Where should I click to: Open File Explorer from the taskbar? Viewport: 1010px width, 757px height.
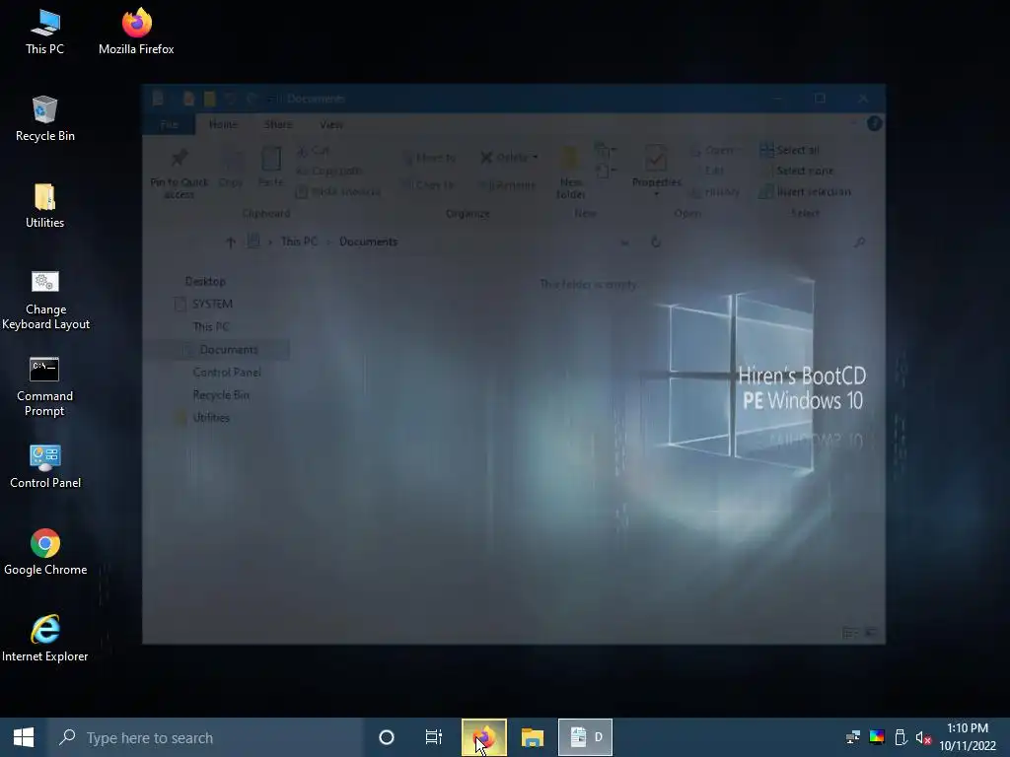pos(533,737)
